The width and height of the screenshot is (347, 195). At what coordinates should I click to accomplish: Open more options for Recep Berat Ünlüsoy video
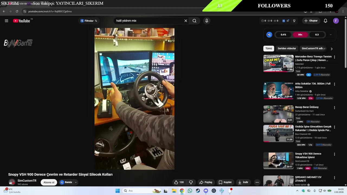coord(335,108)
